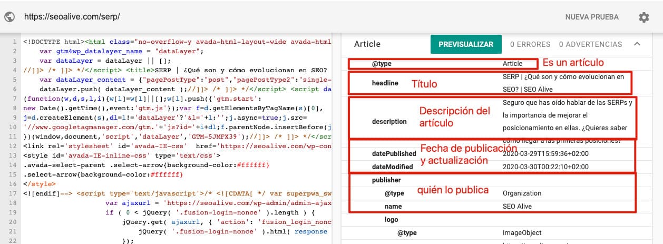Start a NUEVA PRUEBA test

coord(592,17)
